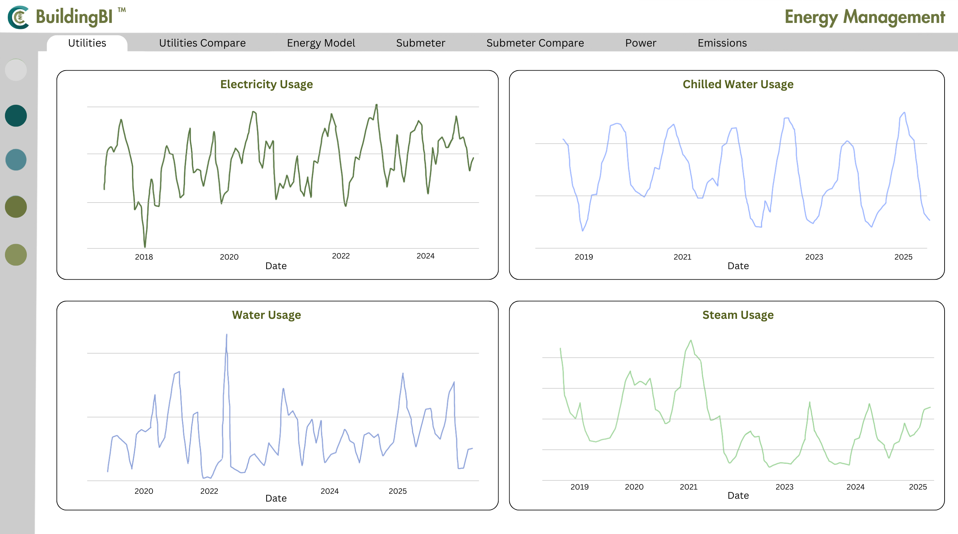The height and width of the screenshot is (534, 958).
Task: Go to the Submeter tab
Action: point(420,43)
